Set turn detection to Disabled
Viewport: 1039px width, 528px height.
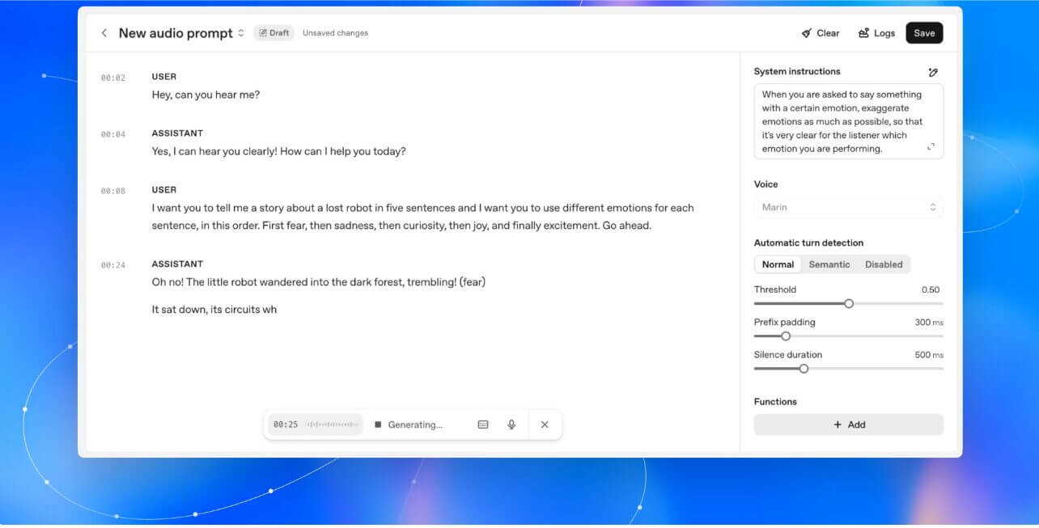884,264
